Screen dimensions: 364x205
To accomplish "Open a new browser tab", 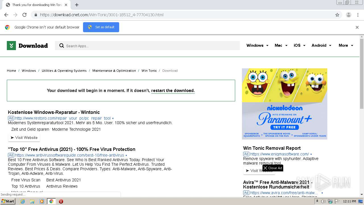I will [x=77, y=5].
